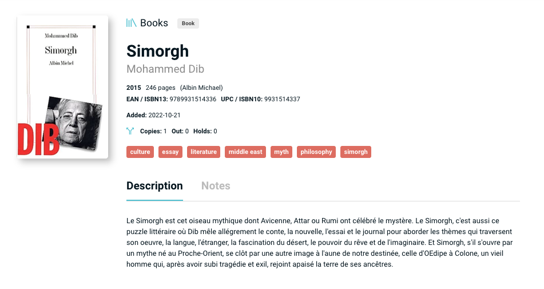Select the simorgh tag
Screen dimensions: 544x289
tap(356, 152)
